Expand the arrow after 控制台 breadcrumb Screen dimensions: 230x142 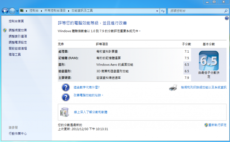[x=42, y=11]
